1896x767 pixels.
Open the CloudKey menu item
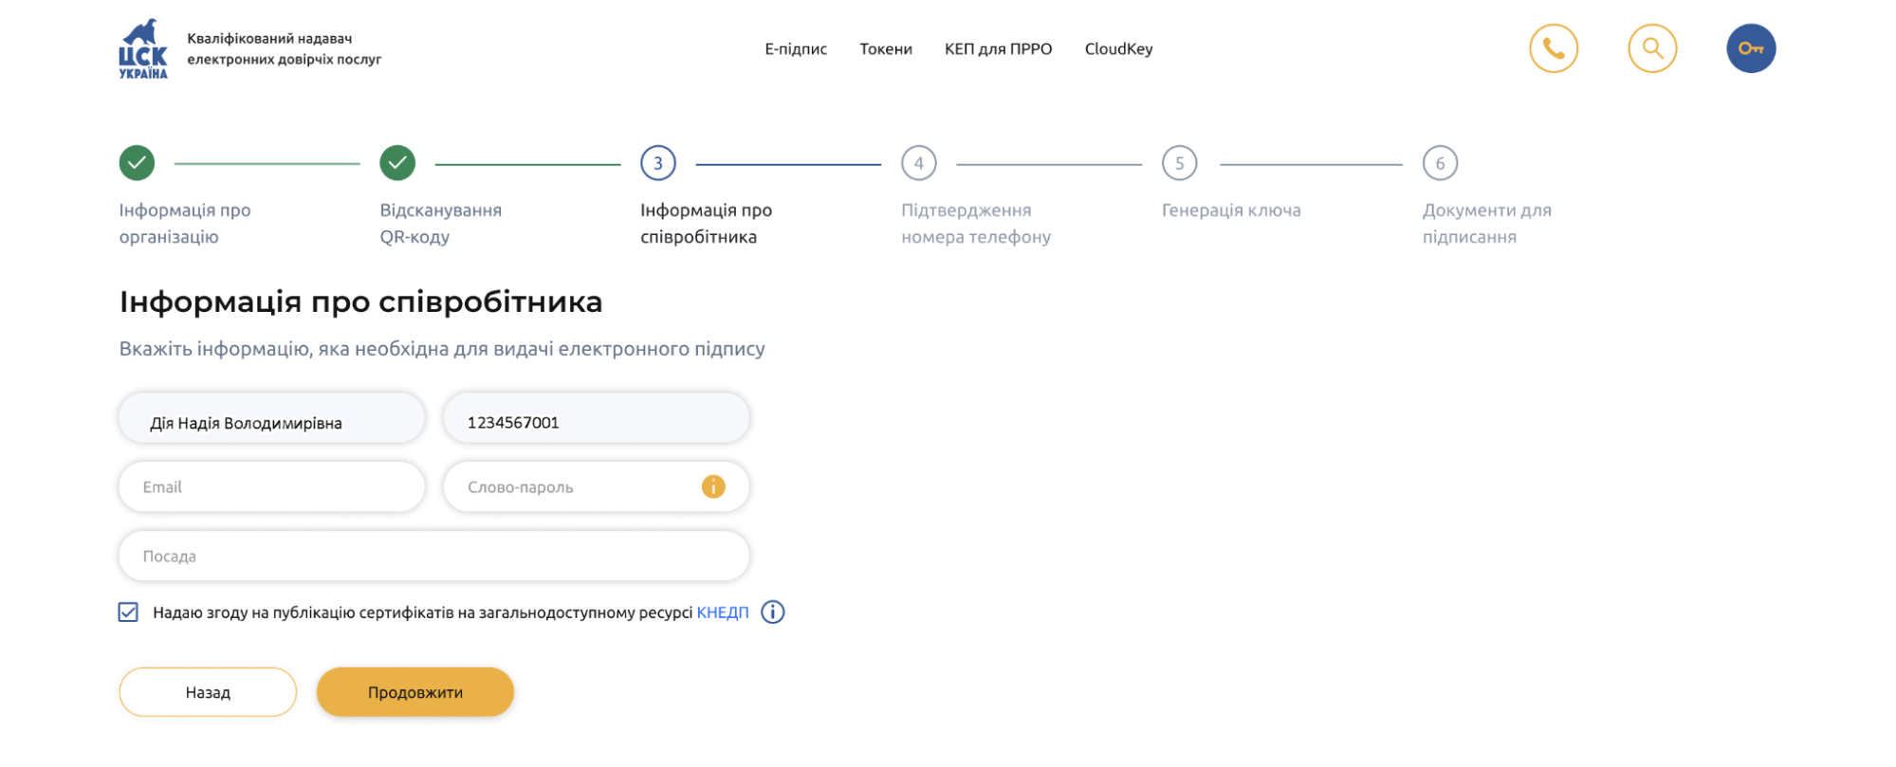[x=1118, y=49]
